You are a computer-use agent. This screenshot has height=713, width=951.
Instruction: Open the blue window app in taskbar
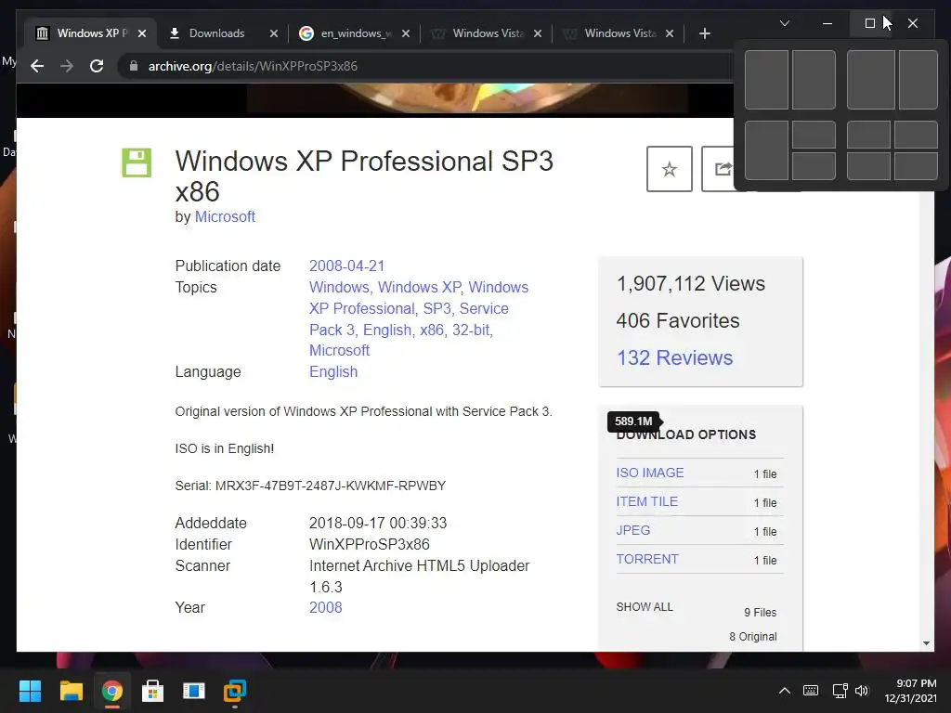(193, 691)
